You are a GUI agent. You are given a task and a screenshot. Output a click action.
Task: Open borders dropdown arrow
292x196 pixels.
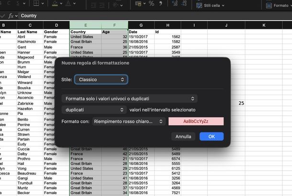click(x=43, y=3)
